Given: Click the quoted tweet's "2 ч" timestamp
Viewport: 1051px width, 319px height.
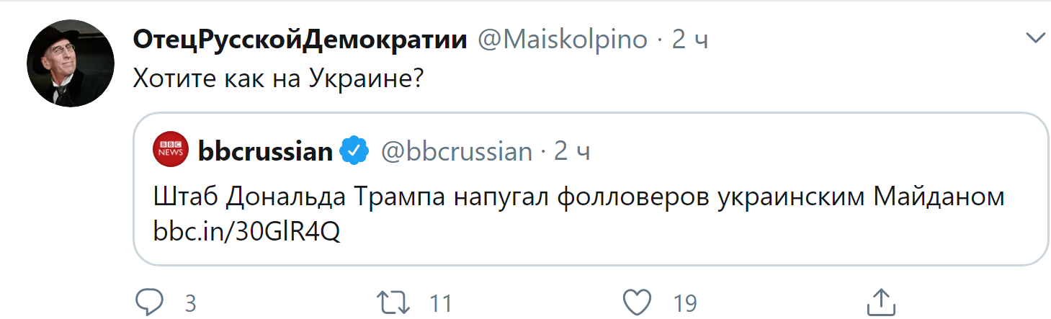Looking at the screenshot, I should pos(572,151).
